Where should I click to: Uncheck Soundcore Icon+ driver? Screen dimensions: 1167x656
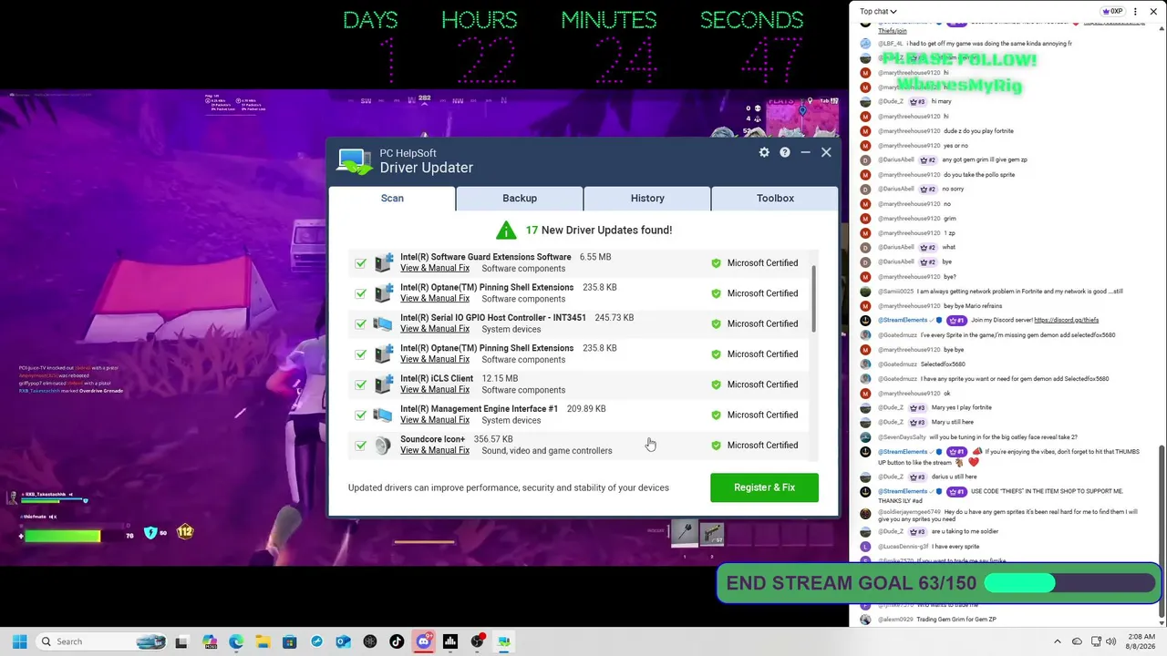[x=361, y=446]
